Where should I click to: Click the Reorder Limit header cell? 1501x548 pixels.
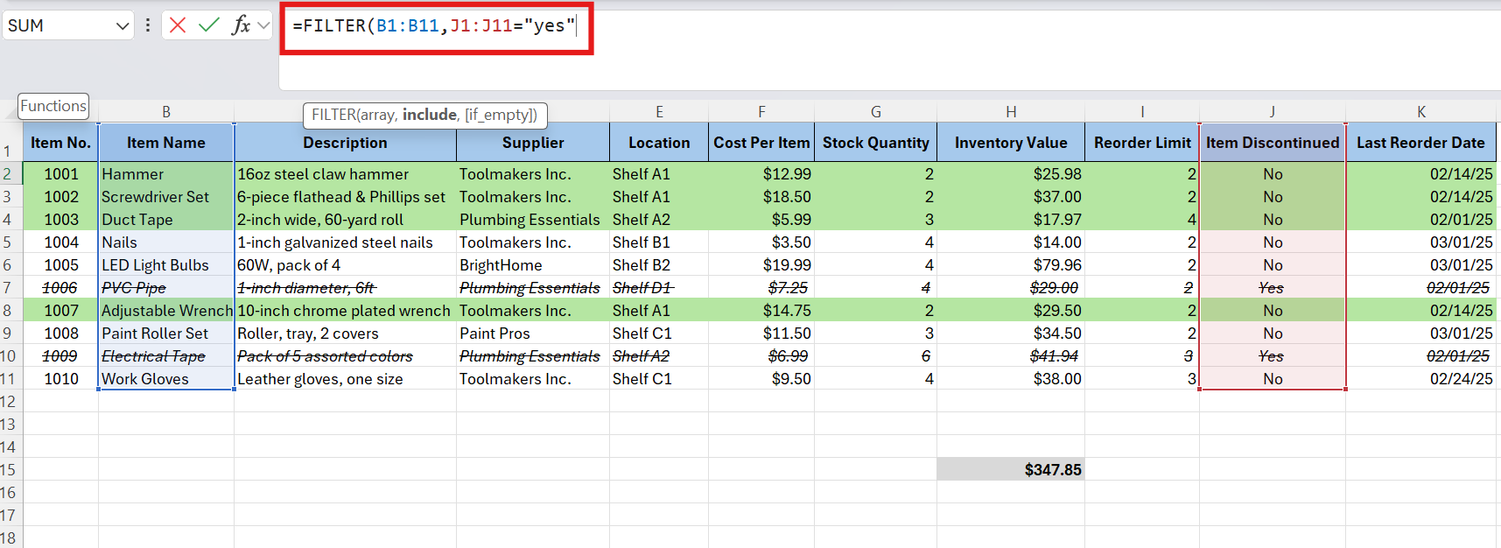click(x=1142, y=143)
